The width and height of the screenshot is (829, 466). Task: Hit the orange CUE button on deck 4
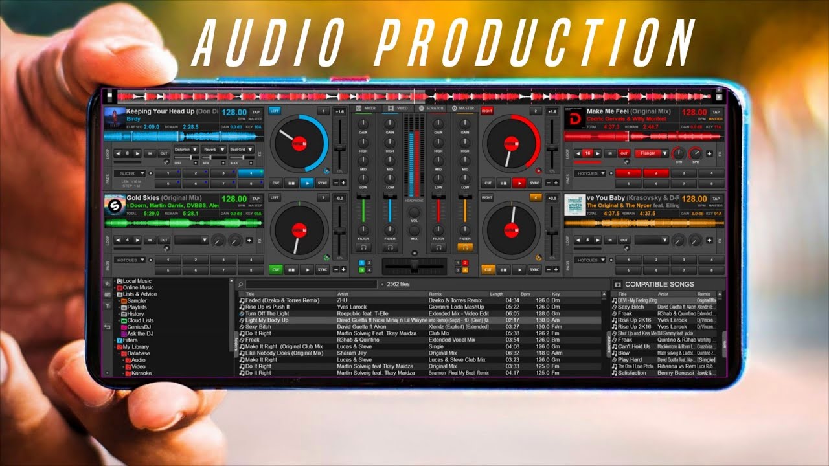(488, 269)
